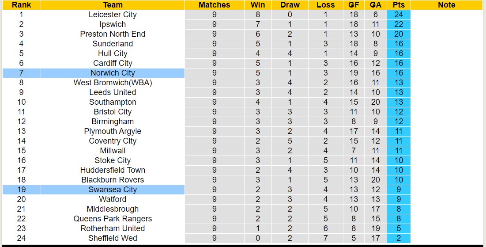Open West Bromwich(WBA) team link
This screenshot has width=486, height=247.
113,83
